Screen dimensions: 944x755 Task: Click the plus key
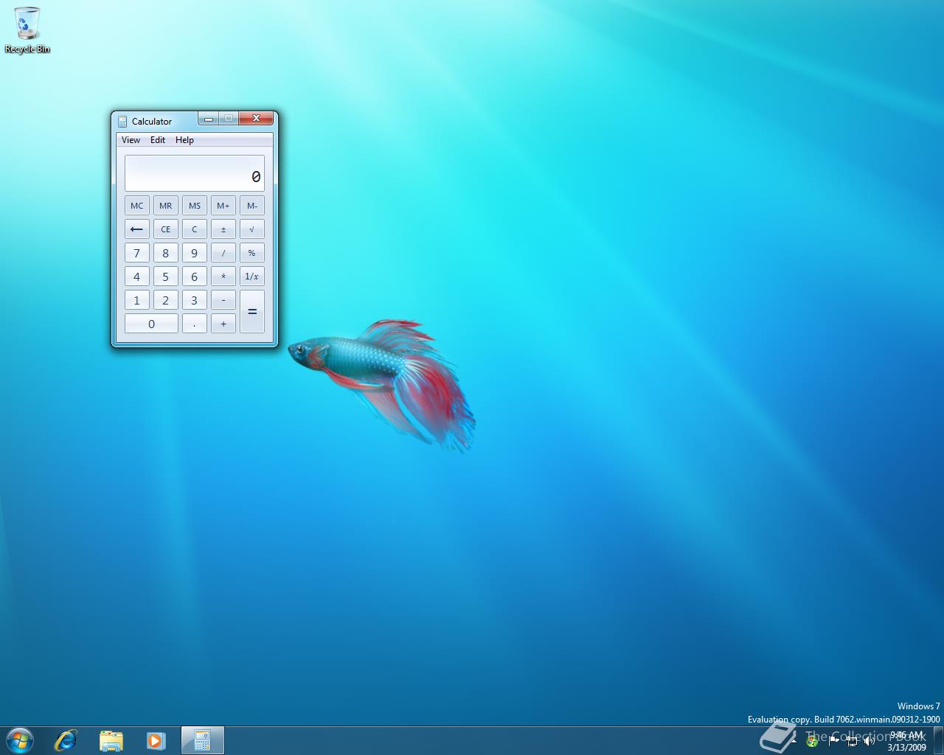[x=223, y=324]
